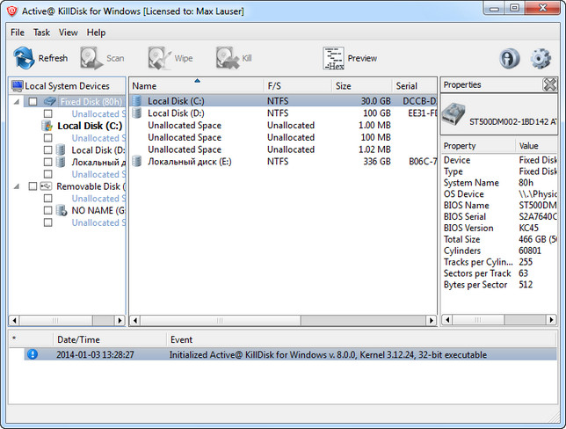
Task: Select the 1.00 MB Unallocated Space row
Action: [283, 126]
